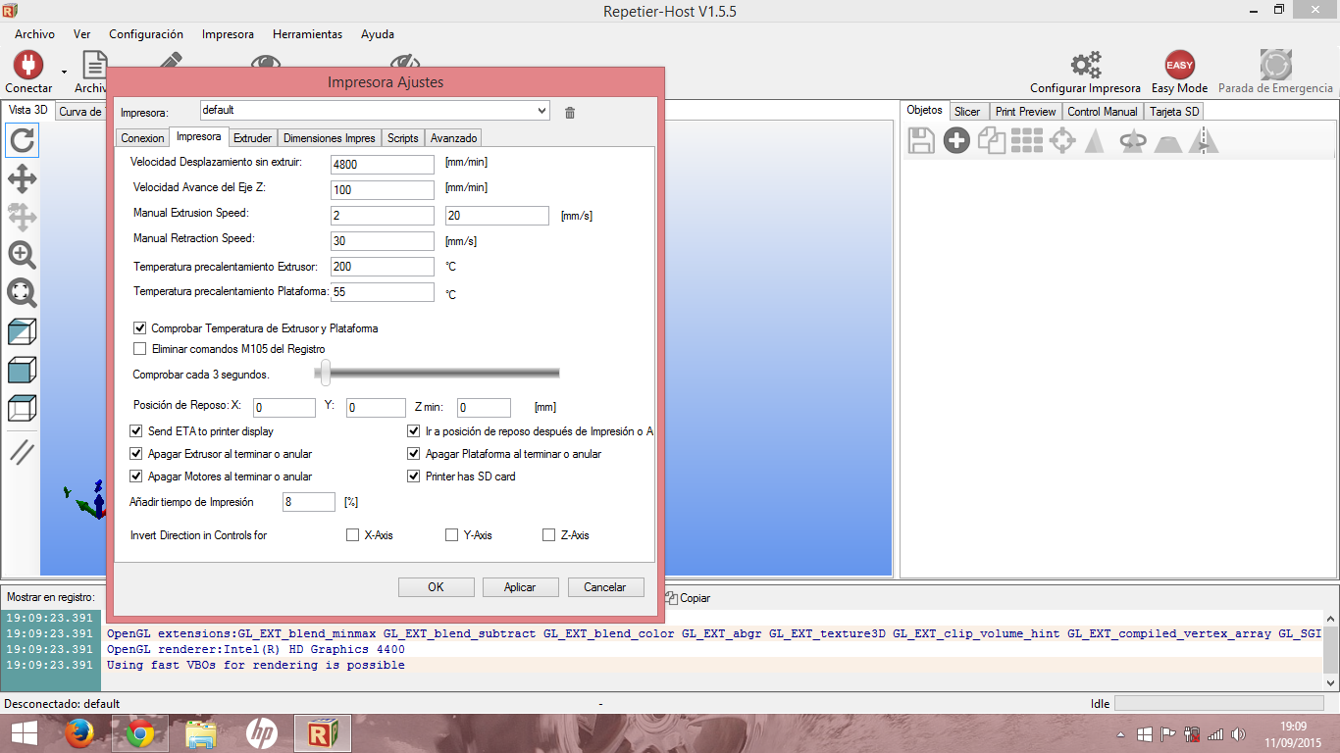
Task: Check the Y-Axis invert direction box
Action: (x=451, y=535)
